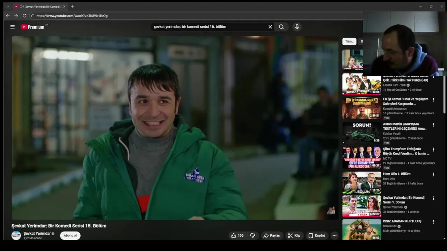This screenshot has width=447, height=251.
Task: Start voice search with microphone icon
Action: [297, 27]
